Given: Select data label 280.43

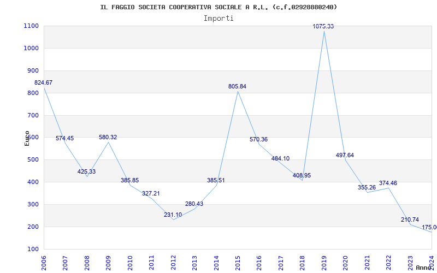Looking at the screenshot, I should 194,204.
